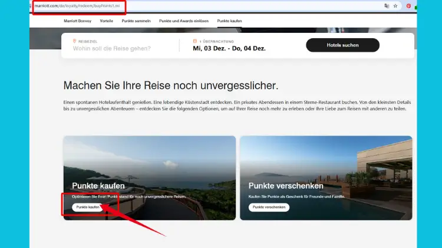Click the Hotels suchen button

pos(342,45)
